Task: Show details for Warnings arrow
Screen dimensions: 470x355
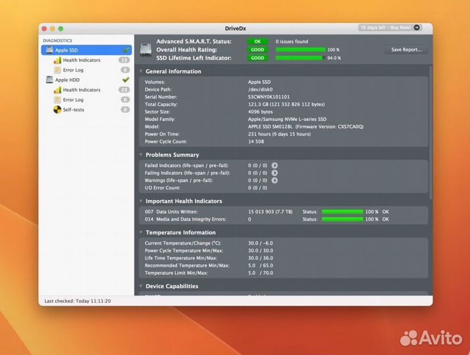Action: point(274,181)
